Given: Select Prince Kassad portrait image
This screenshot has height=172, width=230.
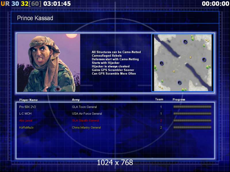Looking at the screenshot, I should click(49, 63).
